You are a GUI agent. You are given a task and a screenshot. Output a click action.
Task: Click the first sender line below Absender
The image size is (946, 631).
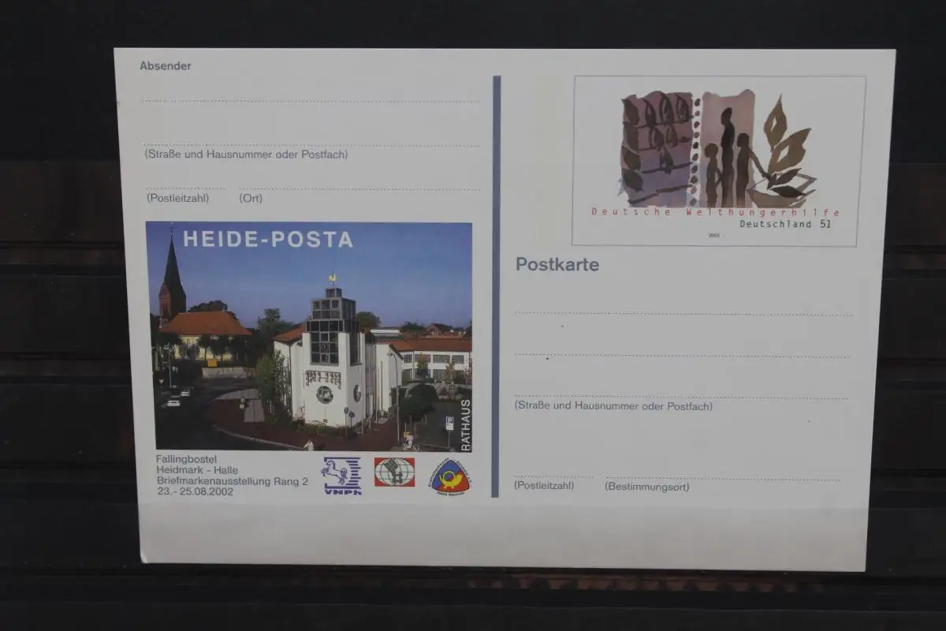tap(311, 102)
